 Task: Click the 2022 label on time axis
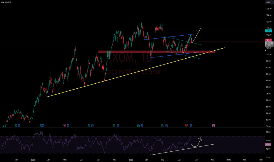pos(33,160)
